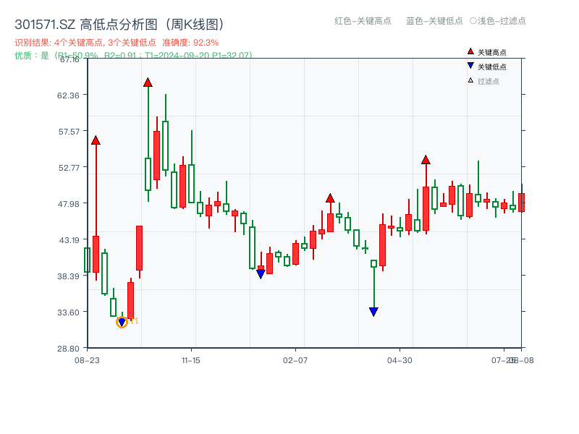Image resolution: width=579 pixels, height=434 pixels.
Task: Click the red key-high triangle above the 02-07 region
Action: pos(330,197)
